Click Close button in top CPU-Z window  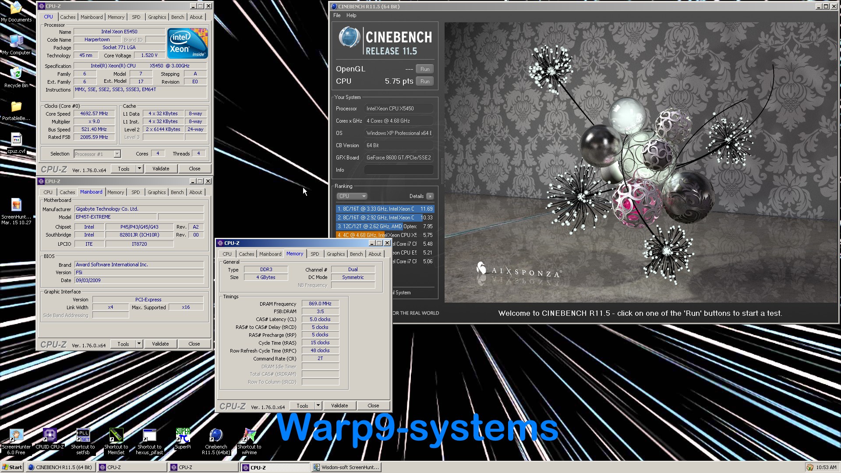click(x=194, y=169)
